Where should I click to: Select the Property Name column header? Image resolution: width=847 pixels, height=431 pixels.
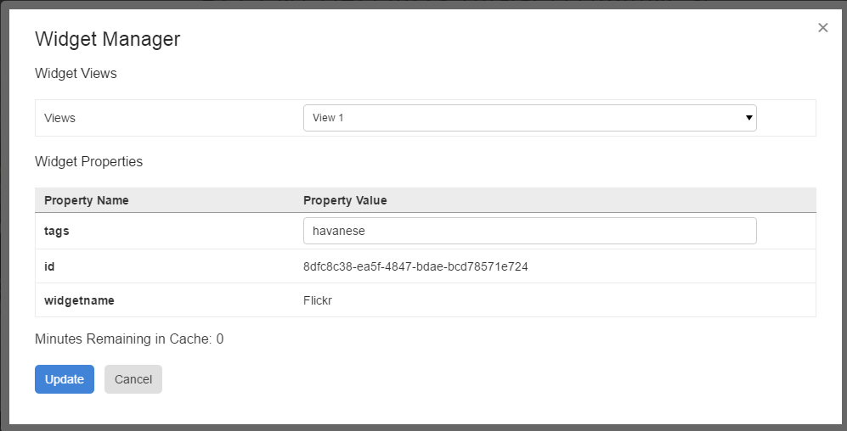coord(87,200)
